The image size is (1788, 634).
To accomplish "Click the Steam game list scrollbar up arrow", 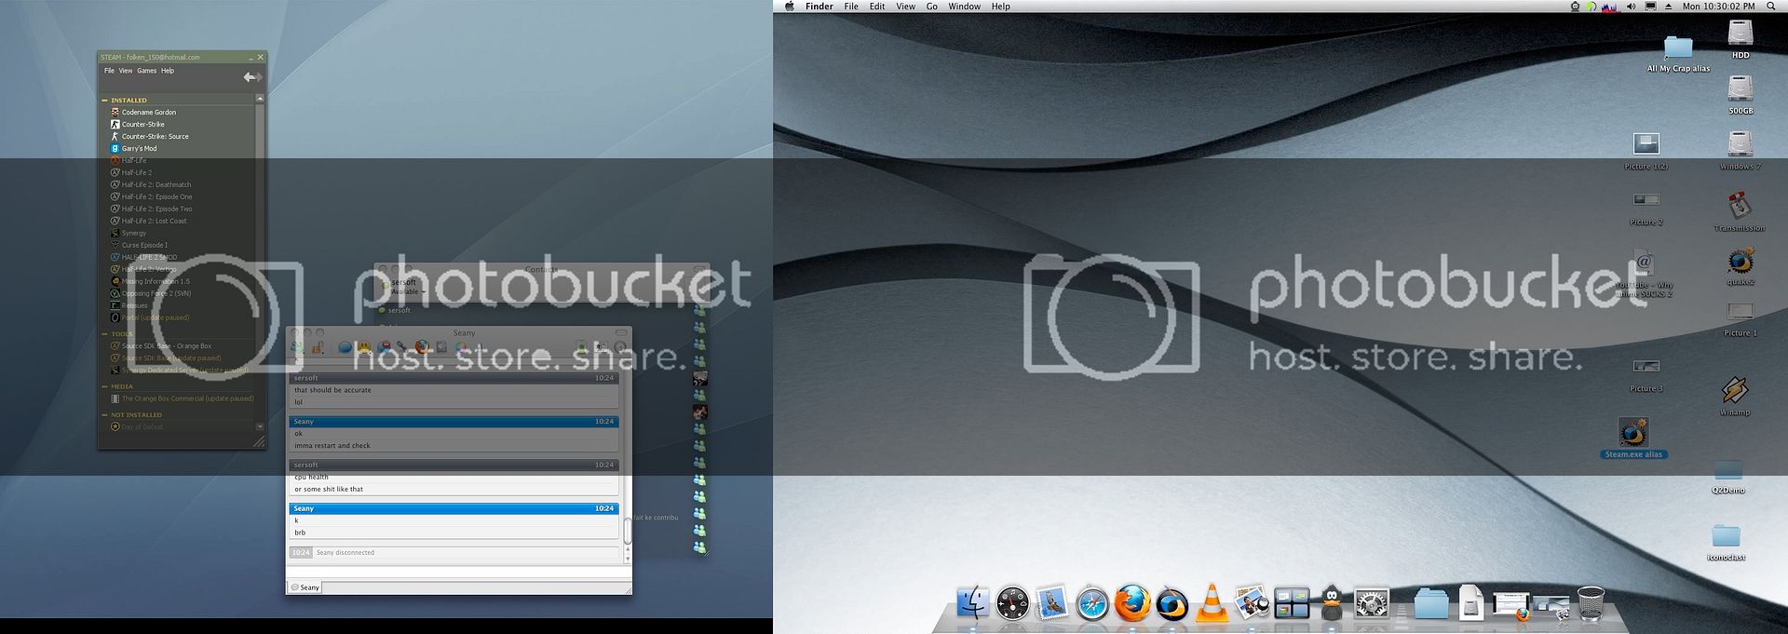I will pyautogui.click(x=260, y=98).
